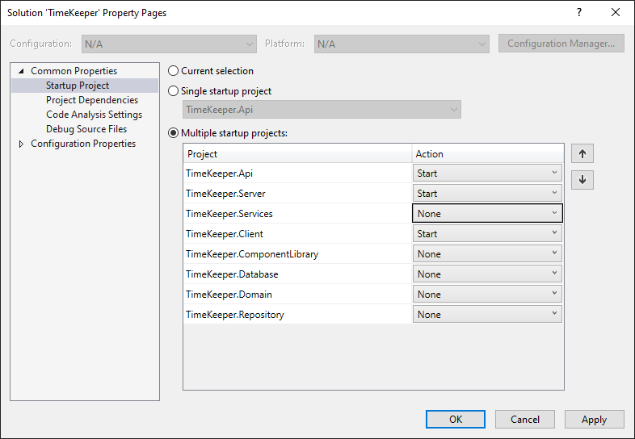The image size is (635, 439).
Task: Open Action dropdown for TimeKeeper.Repository
Action: [x=487, y=315]
